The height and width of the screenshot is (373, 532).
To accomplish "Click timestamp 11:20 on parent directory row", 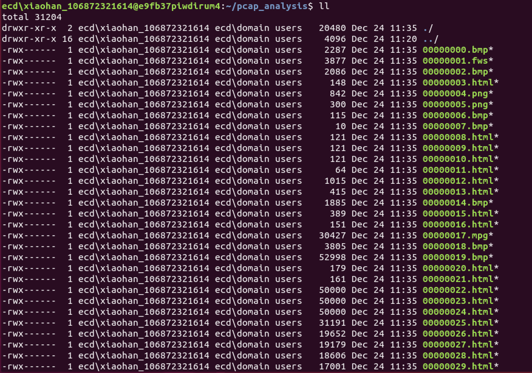I will 403,39.
